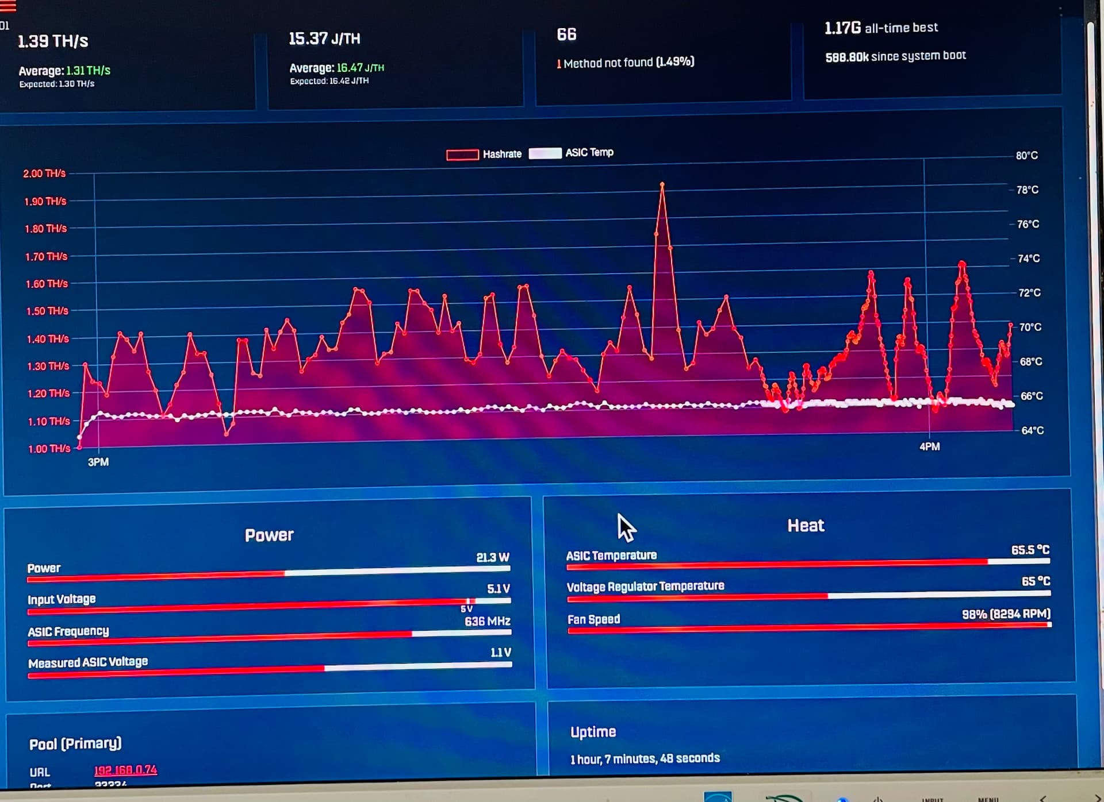Click the 5.1 V input voltage value
Image resolution: width=1104 pixels, height=802 pixels.
(x=499, y=589)
